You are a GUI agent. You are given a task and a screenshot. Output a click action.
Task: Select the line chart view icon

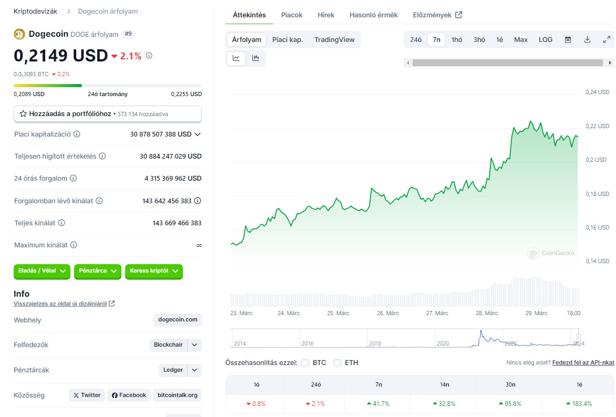coord(236,58)
